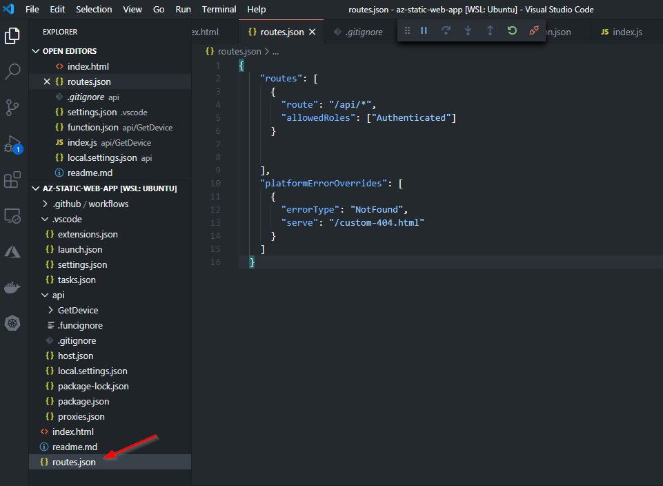Screen dimensions: 663x486
Task: Switch to the .gitignore editor tab
Action: [363, 32]
